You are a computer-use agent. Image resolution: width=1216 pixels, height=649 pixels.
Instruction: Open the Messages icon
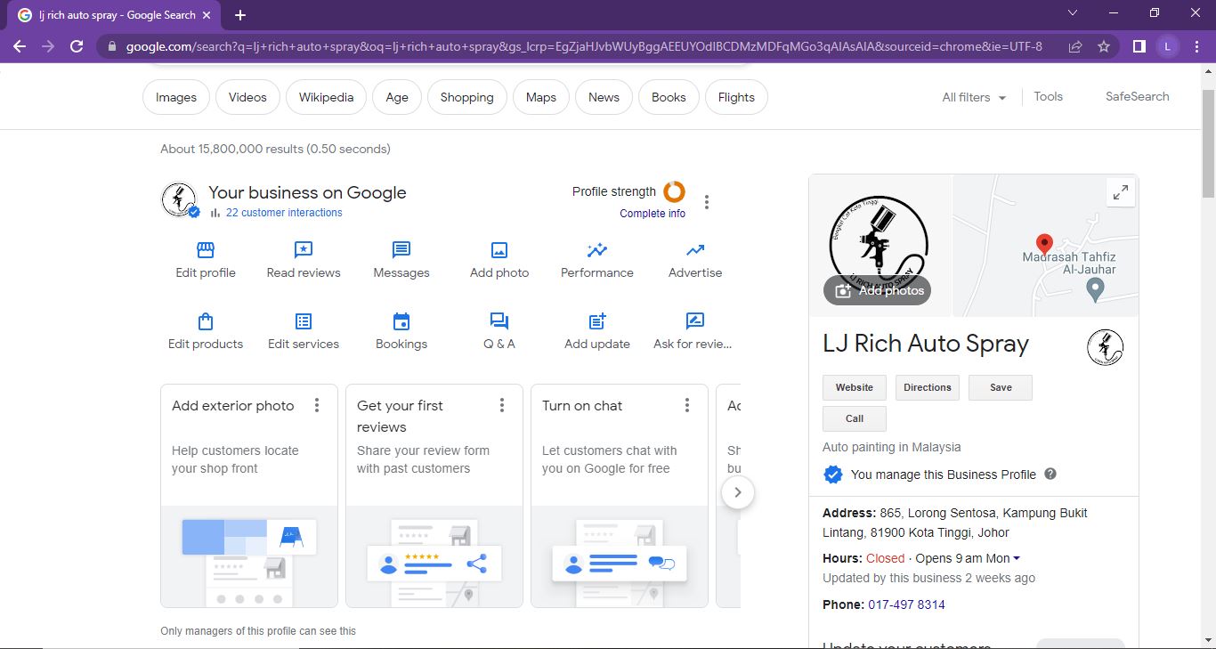(x=401, y=250)
